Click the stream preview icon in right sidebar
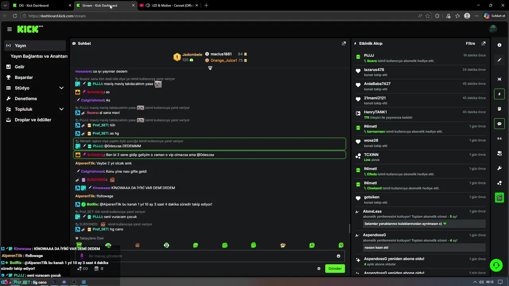This screenshot has width=509, height=286. point(499,79)
